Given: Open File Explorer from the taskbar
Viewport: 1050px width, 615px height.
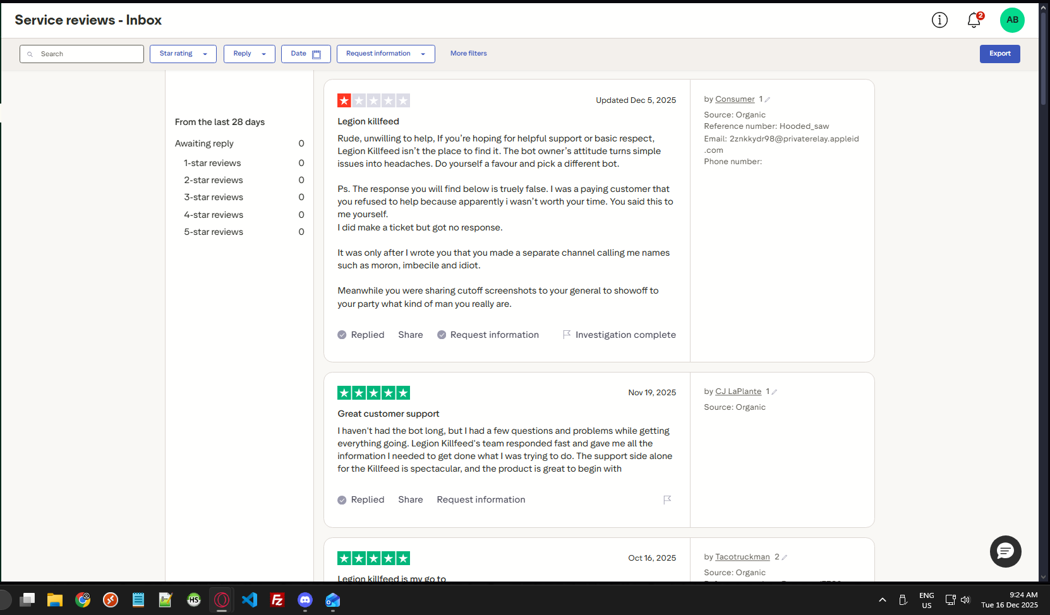Looking at the screenshot, I should click(x=55, y=600).
